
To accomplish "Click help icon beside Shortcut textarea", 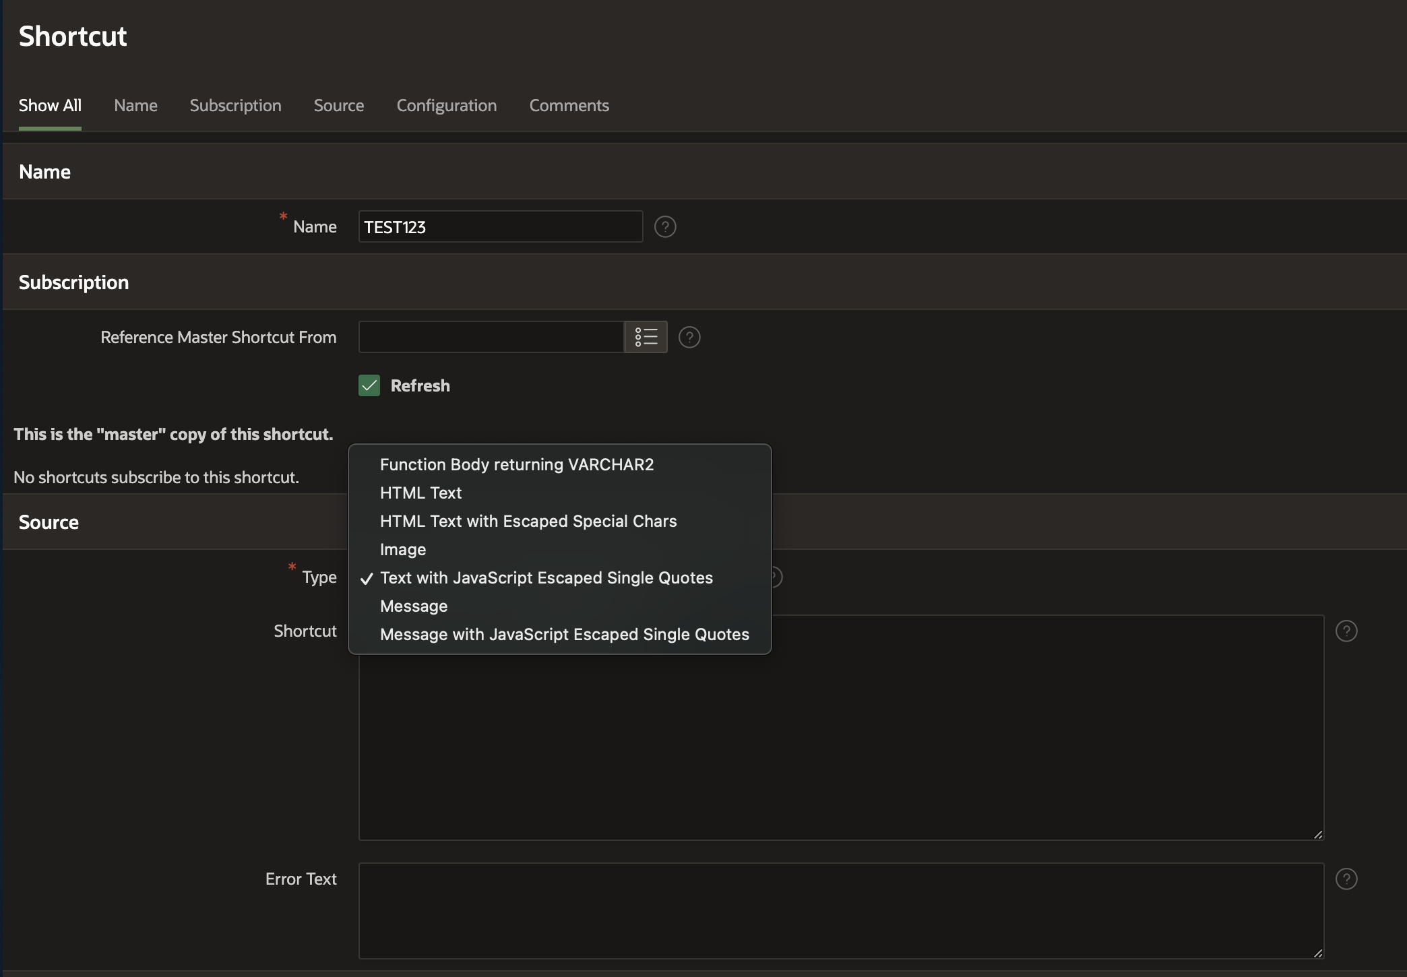I will click(x=1346, y=631).
